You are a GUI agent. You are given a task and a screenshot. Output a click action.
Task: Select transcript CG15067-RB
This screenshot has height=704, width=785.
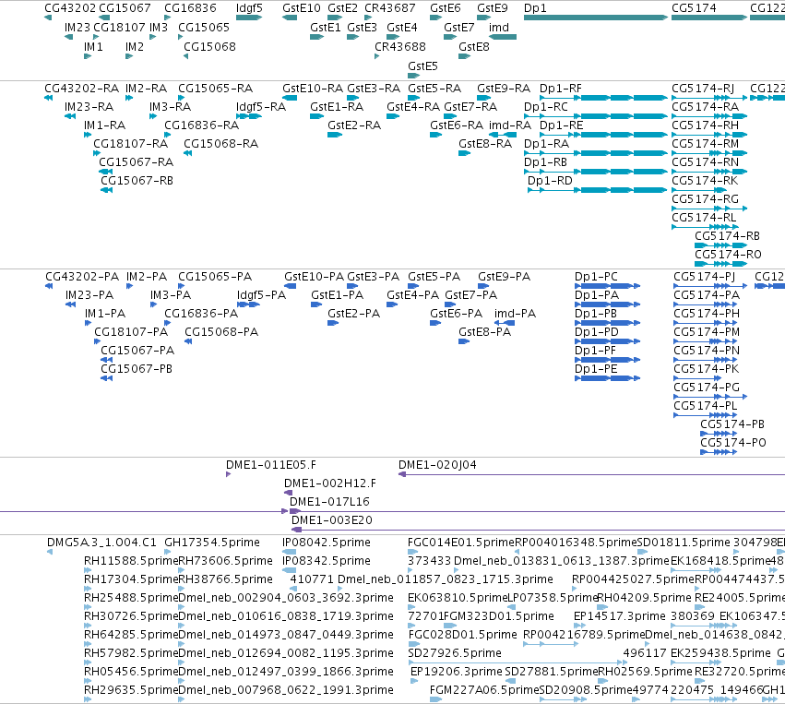click(x=137, y=180)
